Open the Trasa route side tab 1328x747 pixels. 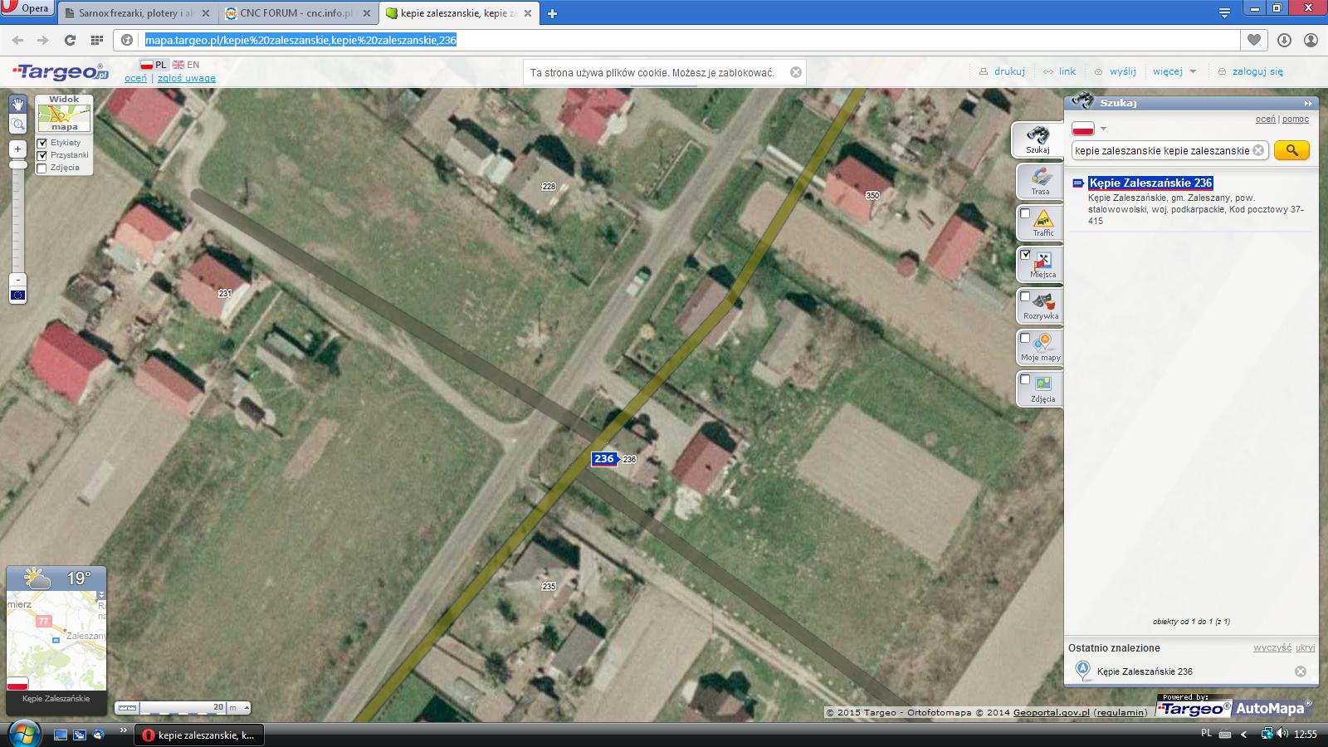tap(1040, 181)
